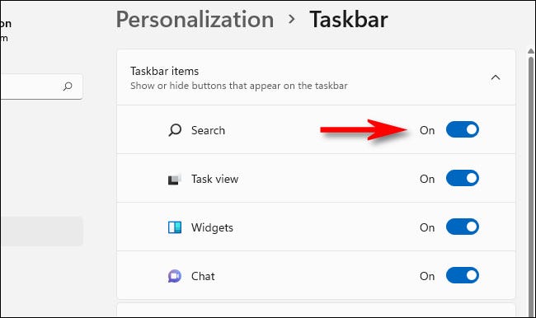
Task: Disable the Task view toggle
Action: point(462,178)
